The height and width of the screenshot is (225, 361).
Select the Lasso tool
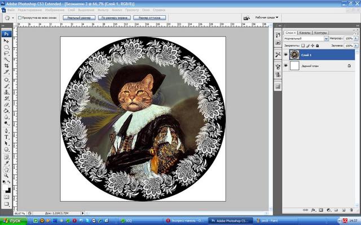6,53
